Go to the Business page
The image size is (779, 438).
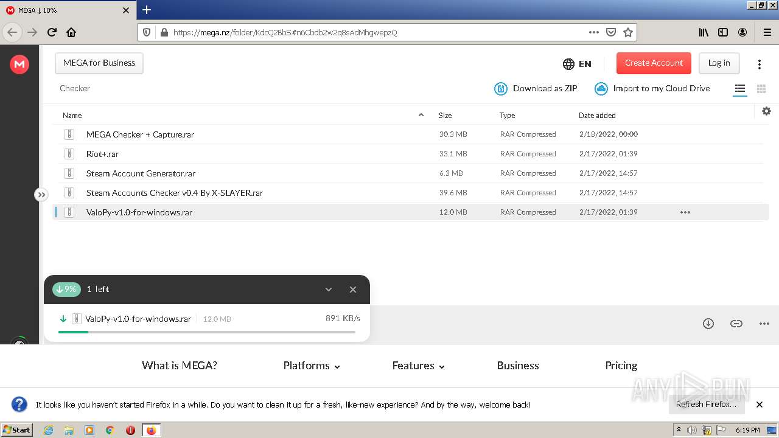pyautogui.click(x=518, y=366)
